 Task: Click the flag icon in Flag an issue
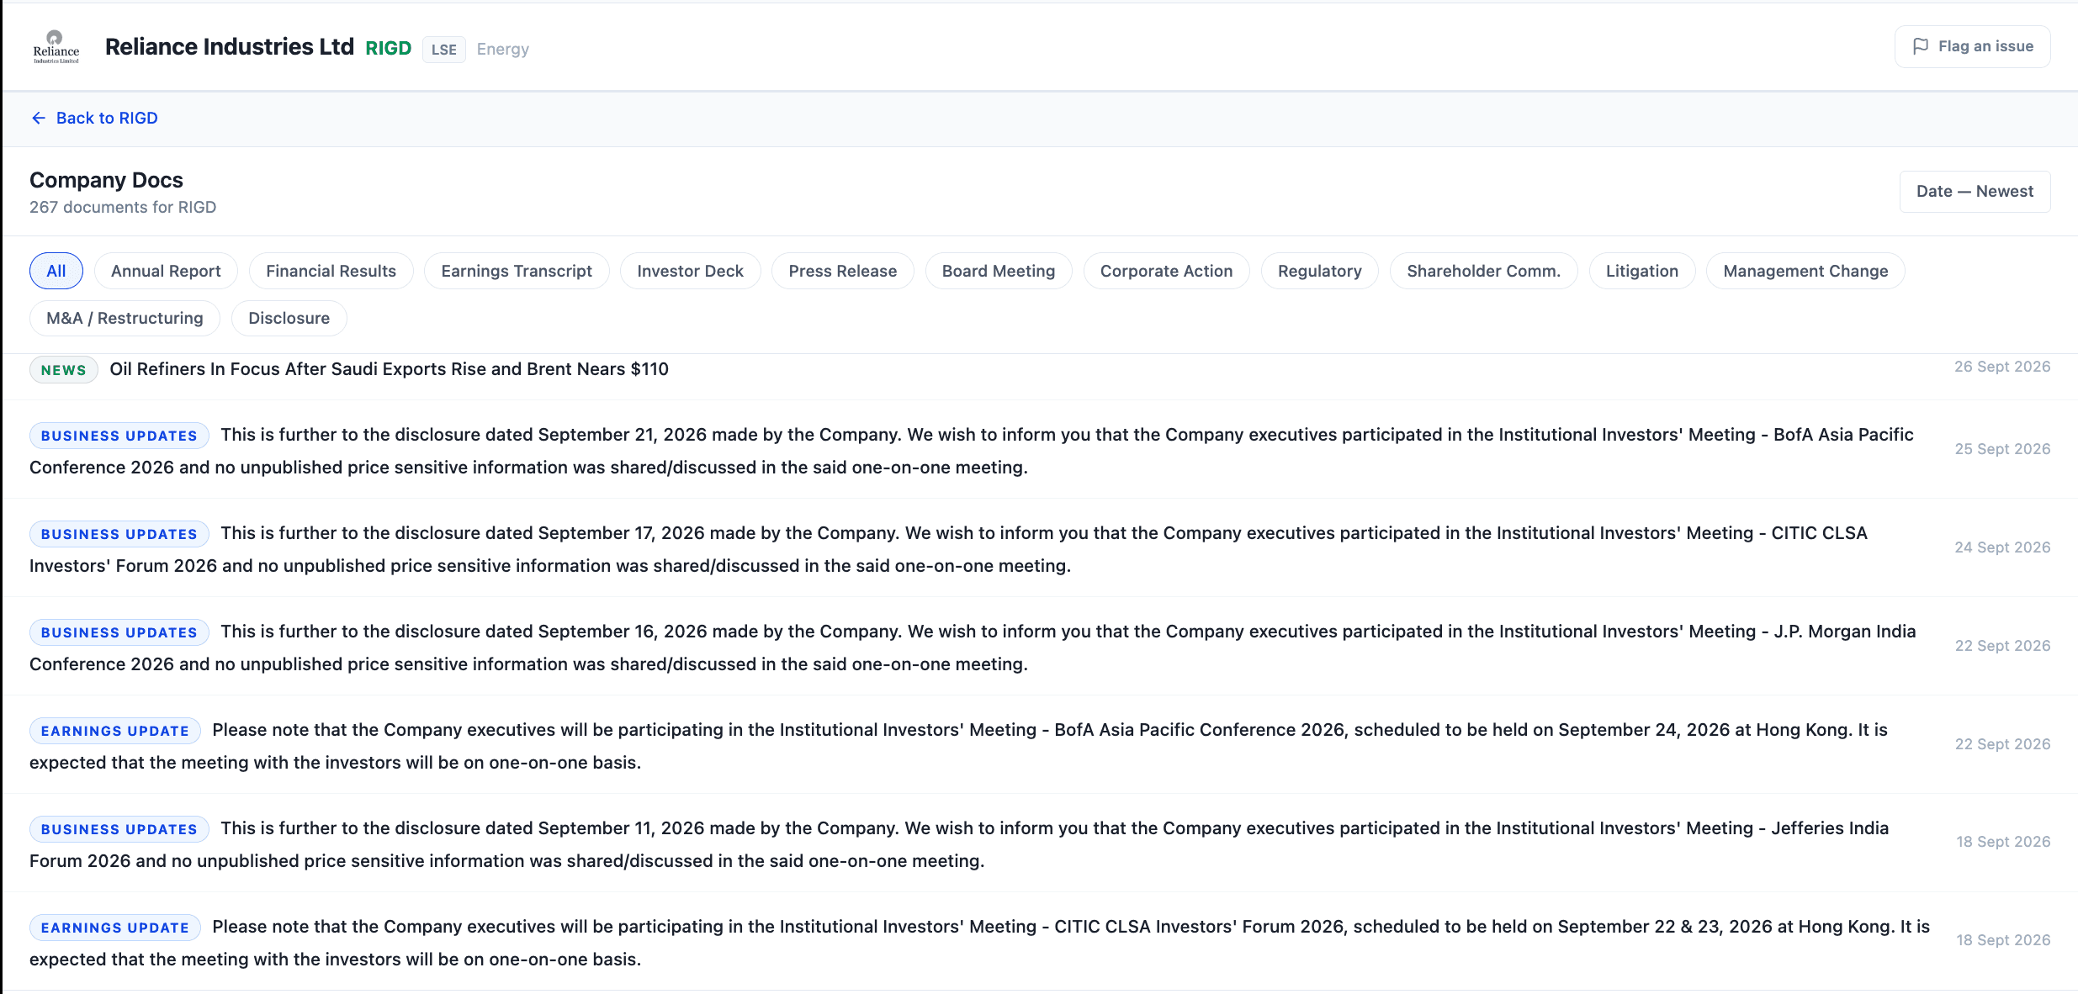coord(1920,46)
